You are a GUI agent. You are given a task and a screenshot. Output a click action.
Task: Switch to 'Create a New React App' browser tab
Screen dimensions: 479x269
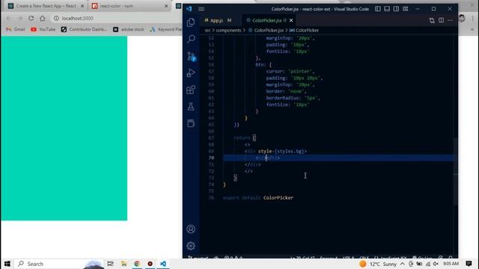pos(46,6)
